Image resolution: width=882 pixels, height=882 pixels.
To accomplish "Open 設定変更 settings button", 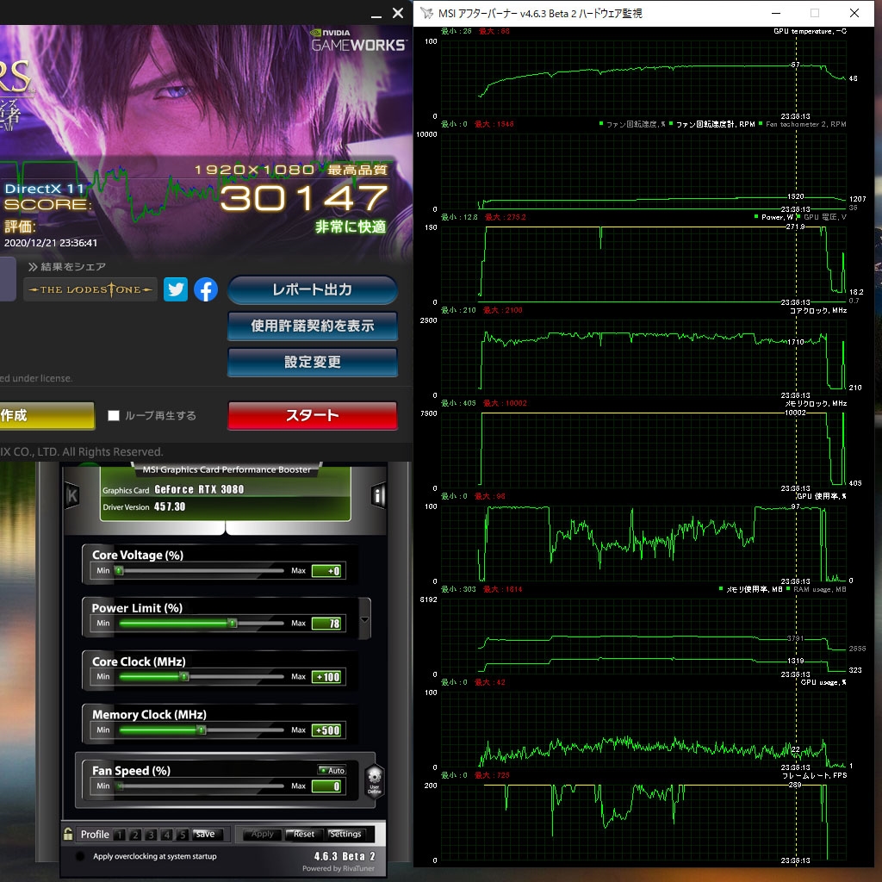I will pos(312,362).
